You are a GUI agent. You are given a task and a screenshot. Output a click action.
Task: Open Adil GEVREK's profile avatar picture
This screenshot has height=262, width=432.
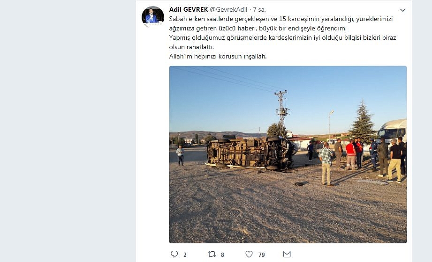[x=153, y=16]
